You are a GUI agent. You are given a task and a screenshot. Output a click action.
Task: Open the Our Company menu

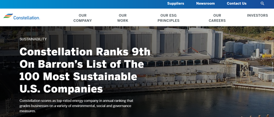pos(82,18)
